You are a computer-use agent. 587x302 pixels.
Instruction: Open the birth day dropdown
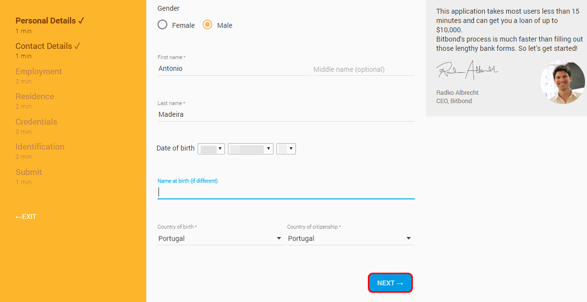pos(211,149)
